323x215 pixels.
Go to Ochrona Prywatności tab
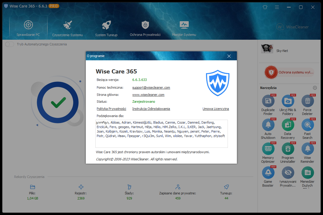coord(145,28)
